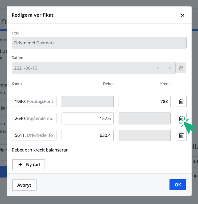Screen dimensions: 198x204
Task: Open the calendar date picker
Action: pos(181,68)
